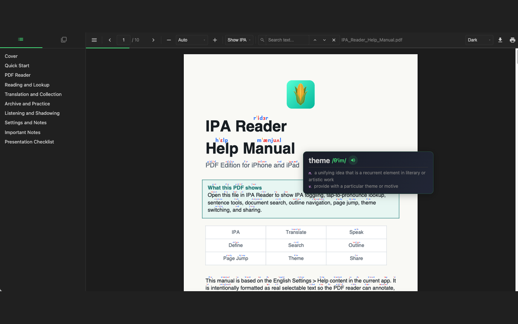Click the corn app icon on page
The height and width of the screenshot is (324, 518).
point(301,94)
